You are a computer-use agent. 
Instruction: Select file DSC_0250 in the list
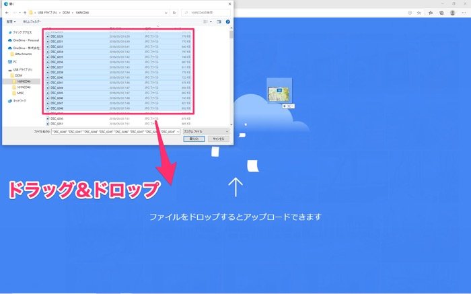pos(118,118)
